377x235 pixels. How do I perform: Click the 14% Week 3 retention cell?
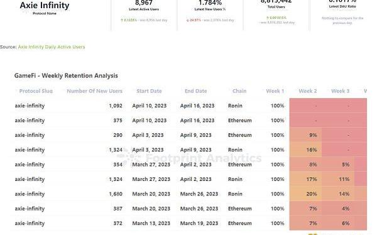(338, 194)
